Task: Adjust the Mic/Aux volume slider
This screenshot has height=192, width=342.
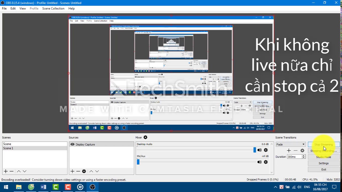Action: point(138,162)
